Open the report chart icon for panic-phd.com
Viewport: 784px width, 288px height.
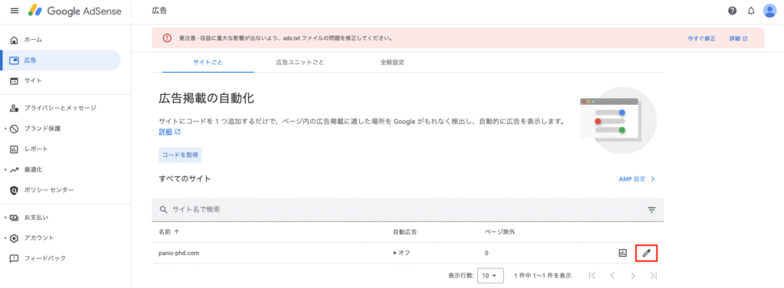[x=622, y=253]
